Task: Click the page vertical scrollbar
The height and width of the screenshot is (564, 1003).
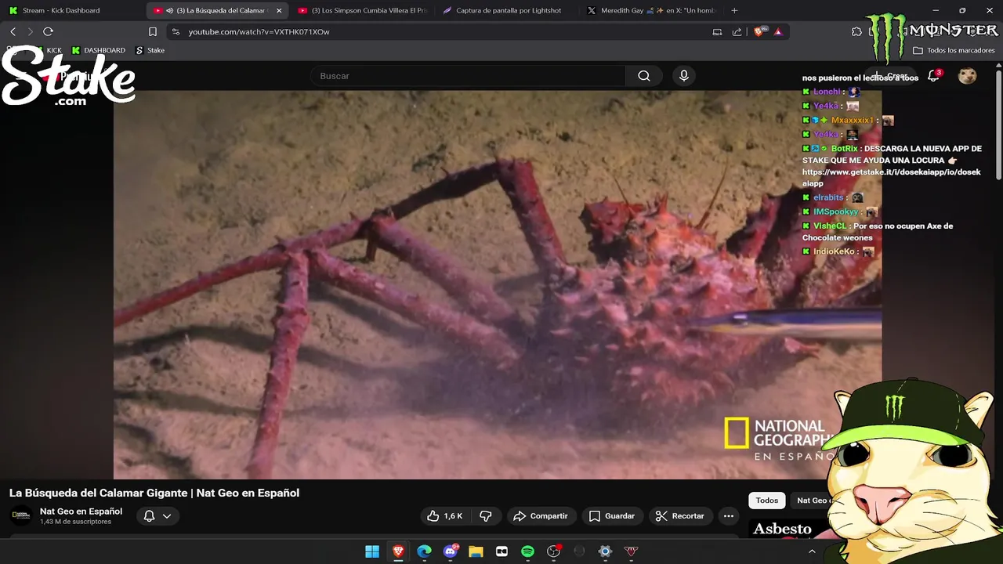Action: (998, 125)
